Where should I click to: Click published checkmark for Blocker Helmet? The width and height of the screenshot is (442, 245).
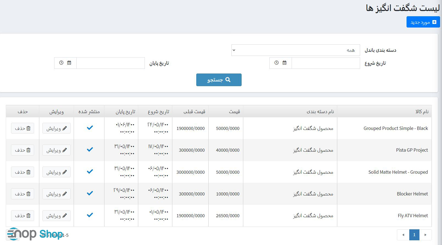pyautogui.click(x=90, y=193)
